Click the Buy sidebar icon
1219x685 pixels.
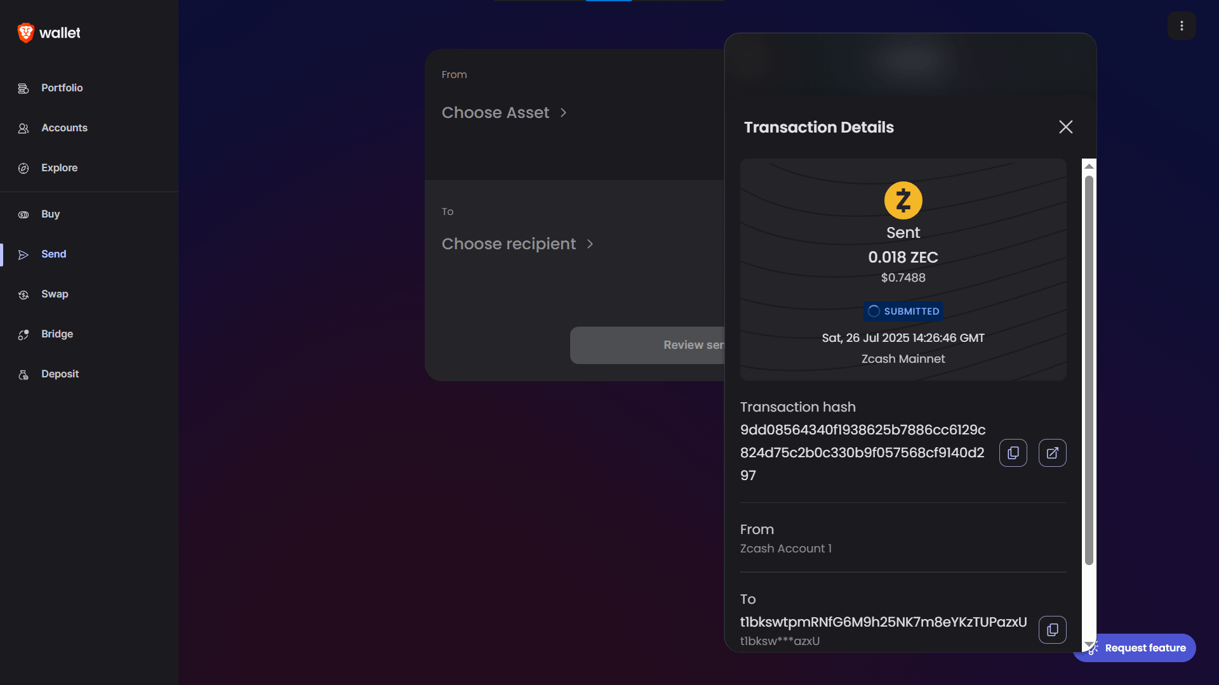(23, 214)
